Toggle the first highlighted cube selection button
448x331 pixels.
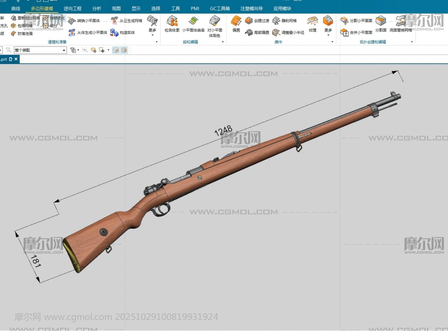click(x=116, y=50)
